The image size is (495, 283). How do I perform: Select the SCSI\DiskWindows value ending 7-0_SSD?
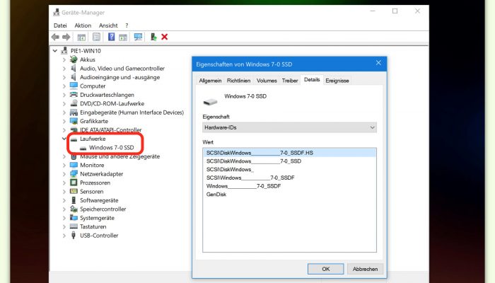point(289,161)
